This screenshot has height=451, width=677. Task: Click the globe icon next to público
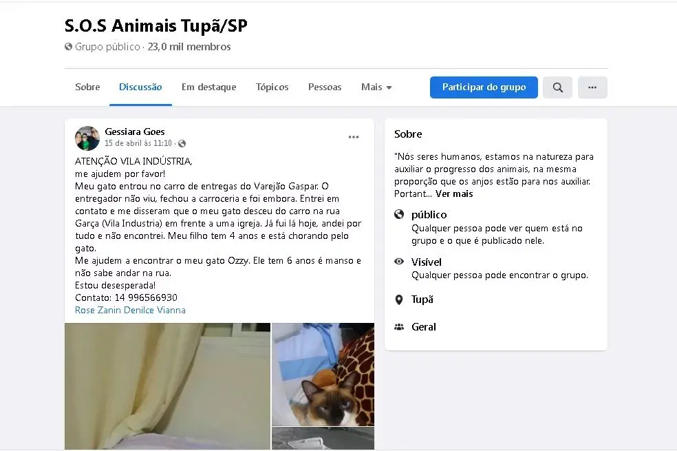point(399,214)
